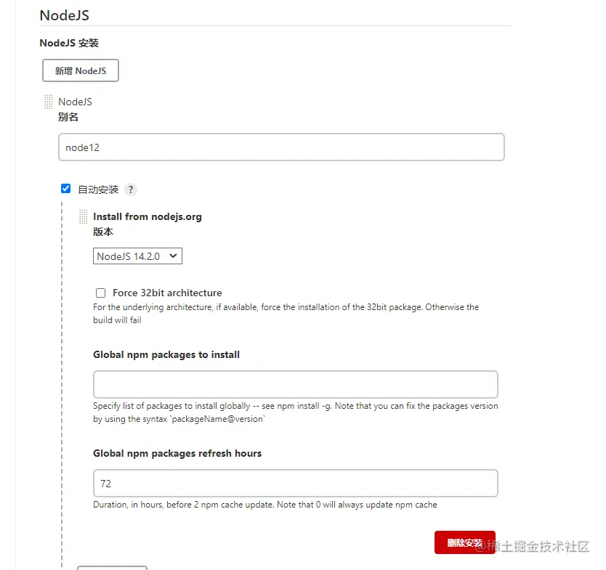Click the refresh hours field showing 72
Image resolution: width=606 pixels, height=570 pixels.
coord(295,483)
